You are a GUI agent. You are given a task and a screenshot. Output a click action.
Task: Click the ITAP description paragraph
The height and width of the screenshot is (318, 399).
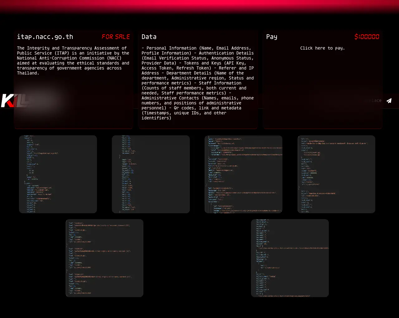[73, 60]
